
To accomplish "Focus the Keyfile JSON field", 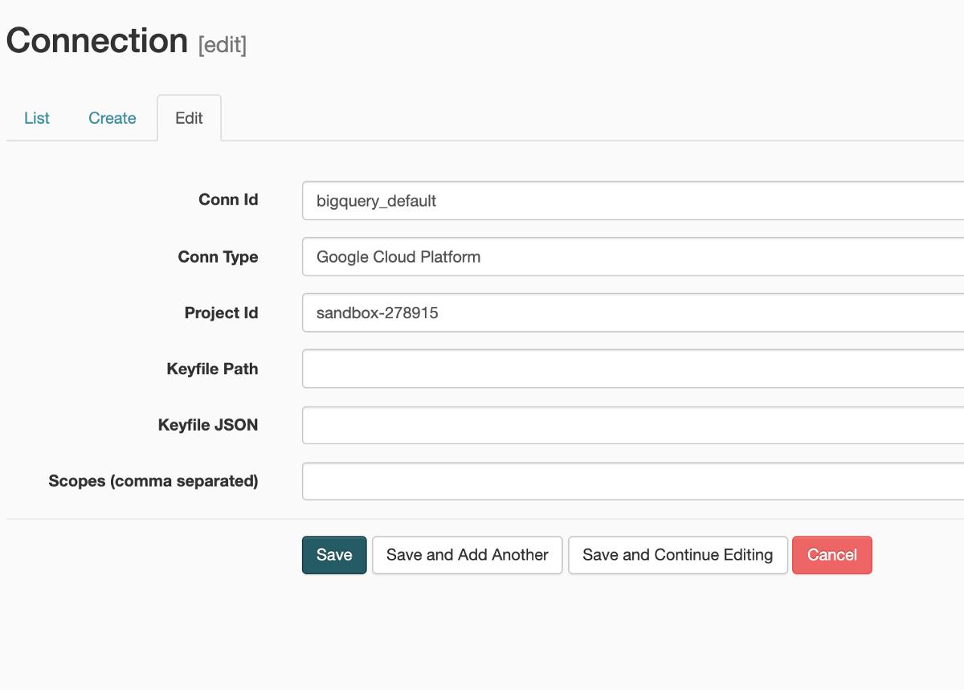I will 562,425.
